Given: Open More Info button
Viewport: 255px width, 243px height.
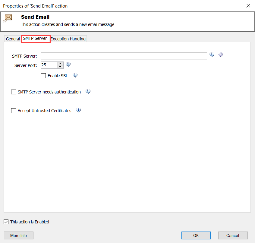Looking at the screenshot, I should (19, 235).
